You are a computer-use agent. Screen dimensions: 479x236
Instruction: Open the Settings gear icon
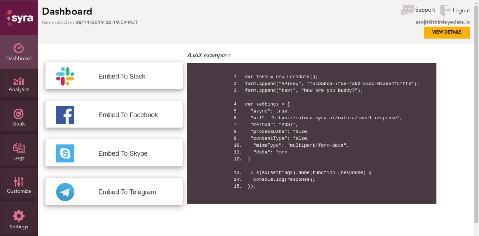point(19,216)
